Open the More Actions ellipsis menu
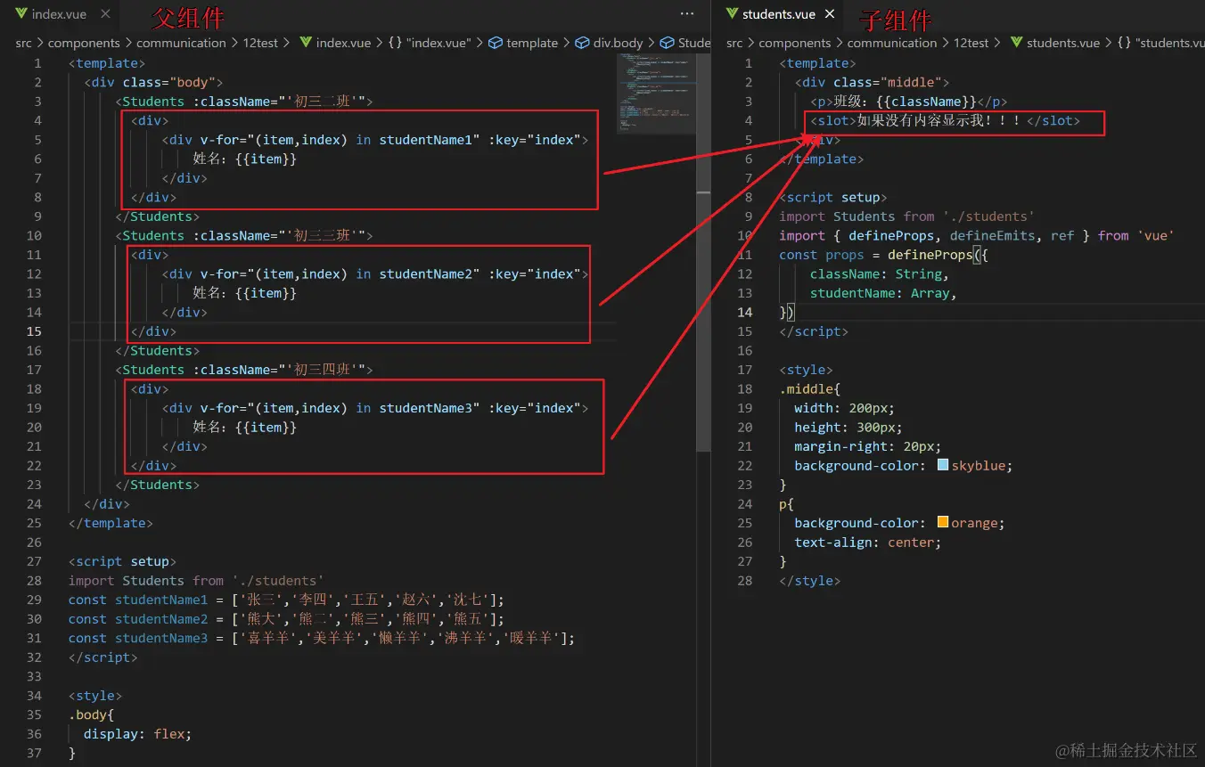The height and width of the screenshot is (767, 1205). tap(687, 14)
